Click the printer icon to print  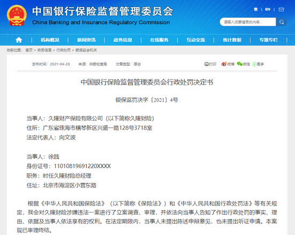[x=206, y=64]
